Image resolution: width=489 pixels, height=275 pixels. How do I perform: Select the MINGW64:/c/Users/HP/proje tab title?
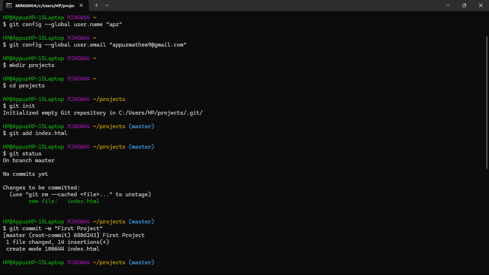point(45,5)
